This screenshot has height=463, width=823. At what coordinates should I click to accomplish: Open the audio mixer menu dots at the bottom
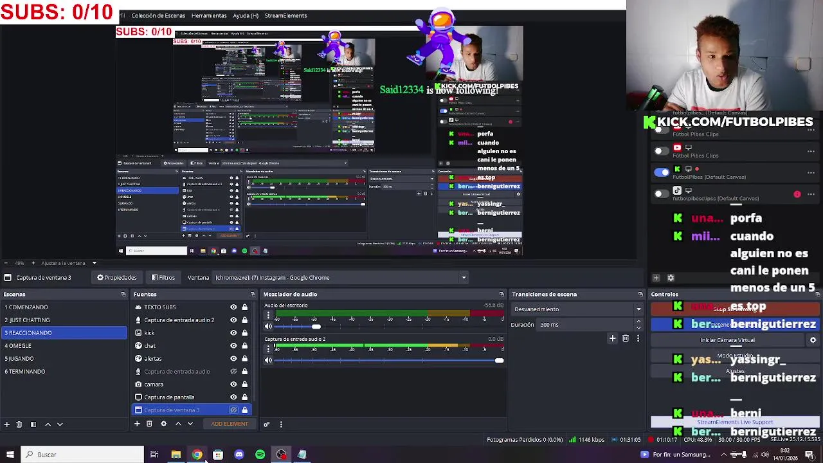(x=281, y=424)
